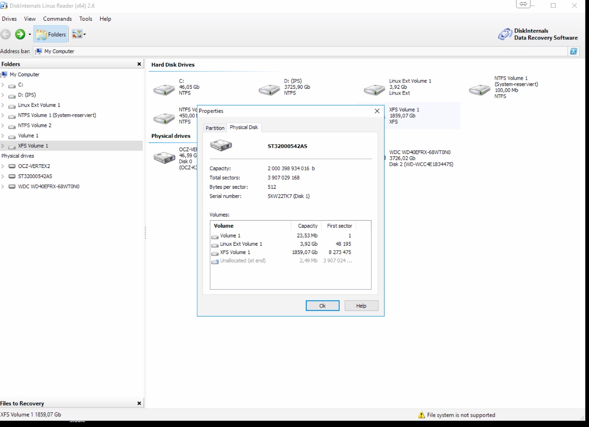Click the DiskInternals logo icon
Image resolution: width=589 pixels, height=427 pixels.
pos(505,34)
